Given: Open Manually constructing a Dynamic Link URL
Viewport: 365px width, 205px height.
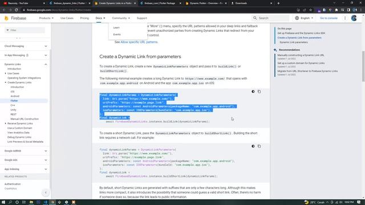Looking at the screenshot, I should click(x=301, y=55).
